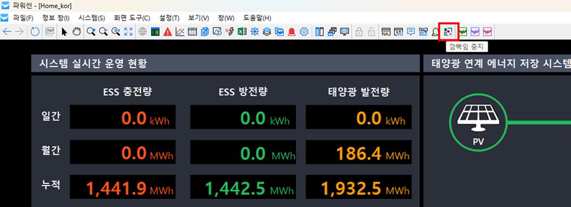Click the zoom in magnifier icon
This screenshot has height=207, width=571.
[91, 32]
